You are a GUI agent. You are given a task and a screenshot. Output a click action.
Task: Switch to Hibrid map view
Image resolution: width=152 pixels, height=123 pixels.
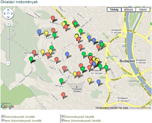pyautogui.click(x=143, y=10)
